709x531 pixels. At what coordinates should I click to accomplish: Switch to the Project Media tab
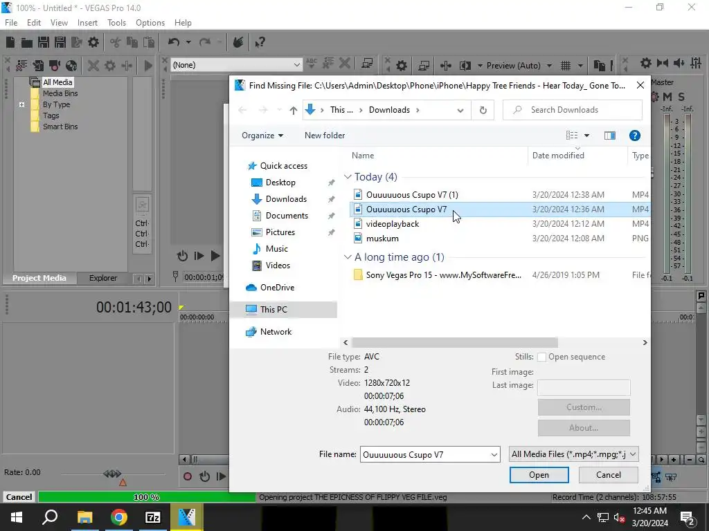(39, 278)
